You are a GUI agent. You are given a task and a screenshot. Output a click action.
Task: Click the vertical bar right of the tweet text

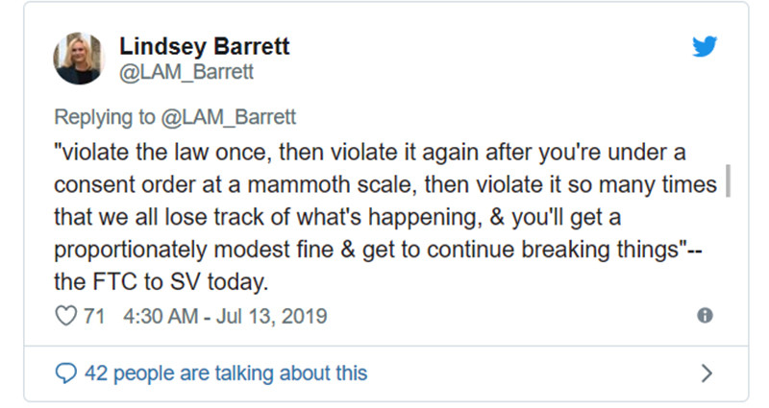point(726,180)
